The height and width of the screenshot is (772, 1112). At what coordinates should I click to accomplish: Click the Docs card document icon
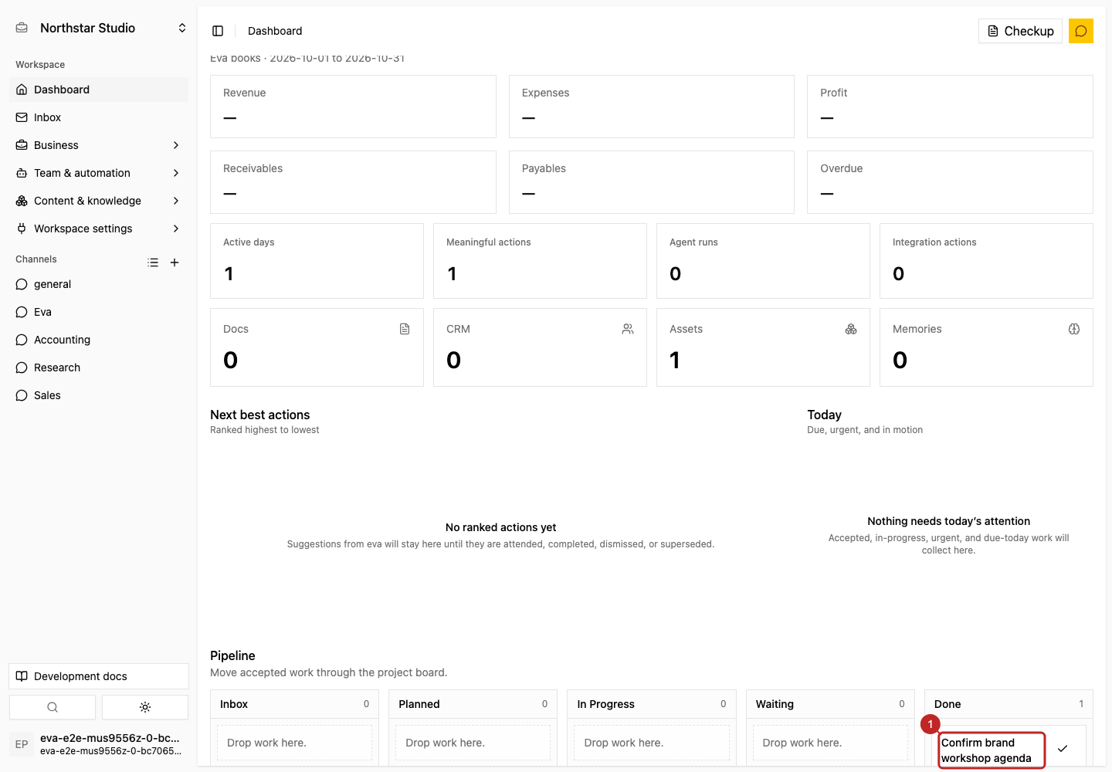coord(405,329)
